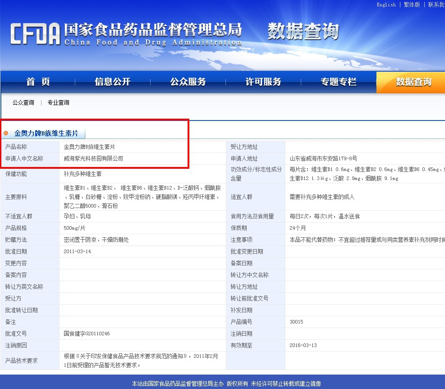The width and height of the screenshot is (445, 389).
Task: Click the 批准文号 value 国食健字G20110246
Action: tap(87, 333)
